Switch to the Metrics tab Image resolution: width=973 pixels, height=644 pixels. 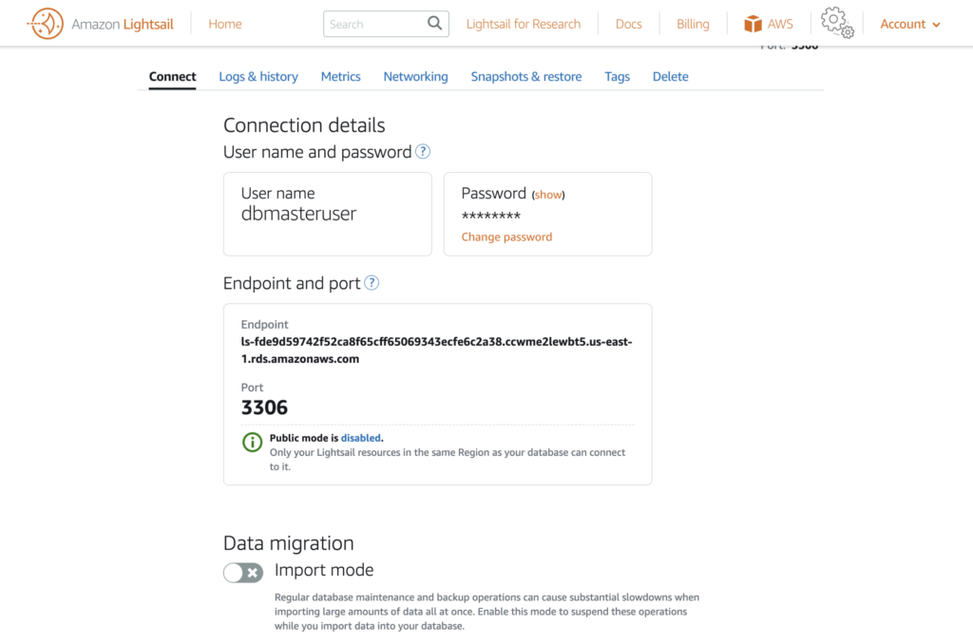(x=340, y=76)
